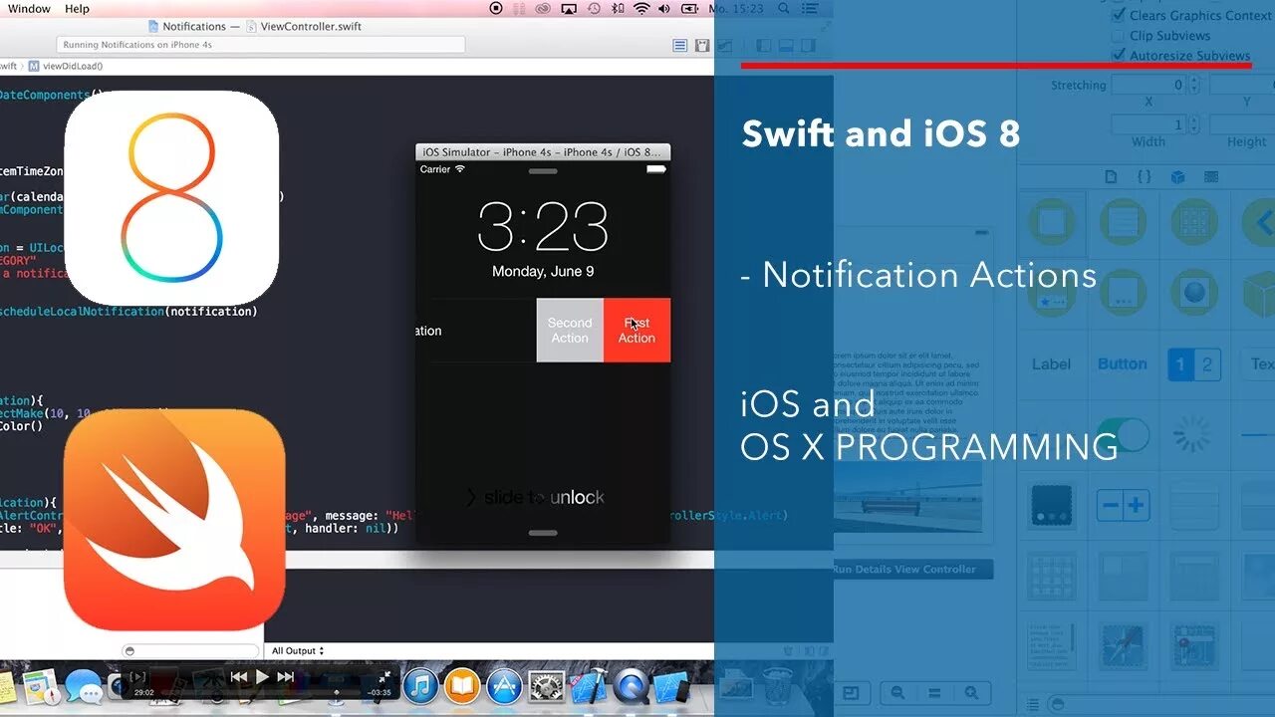The image size is (1275, 717).
Task: Zoom in the storyboard canvas
Action: 971,693
